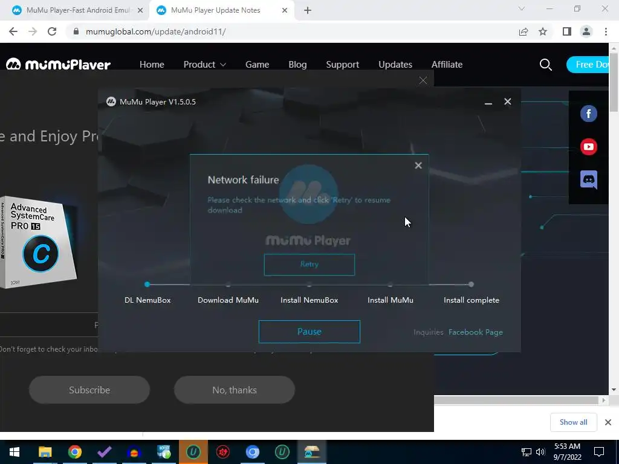Open the MuMu Player site logo
This screenshot has width=619, height=464.
58,64
